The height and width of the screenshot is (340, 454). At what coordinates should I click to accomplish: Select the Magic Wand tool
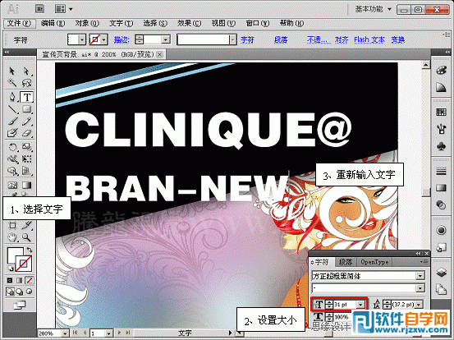pos(12,83)
